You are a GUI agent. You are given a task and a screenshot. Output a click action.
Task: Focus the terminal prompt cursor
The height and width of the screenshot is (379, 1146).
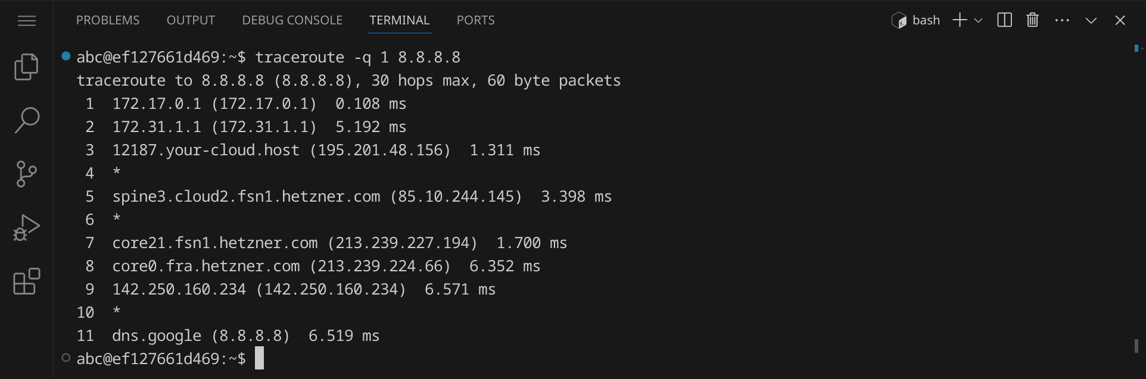click(259, 358)
